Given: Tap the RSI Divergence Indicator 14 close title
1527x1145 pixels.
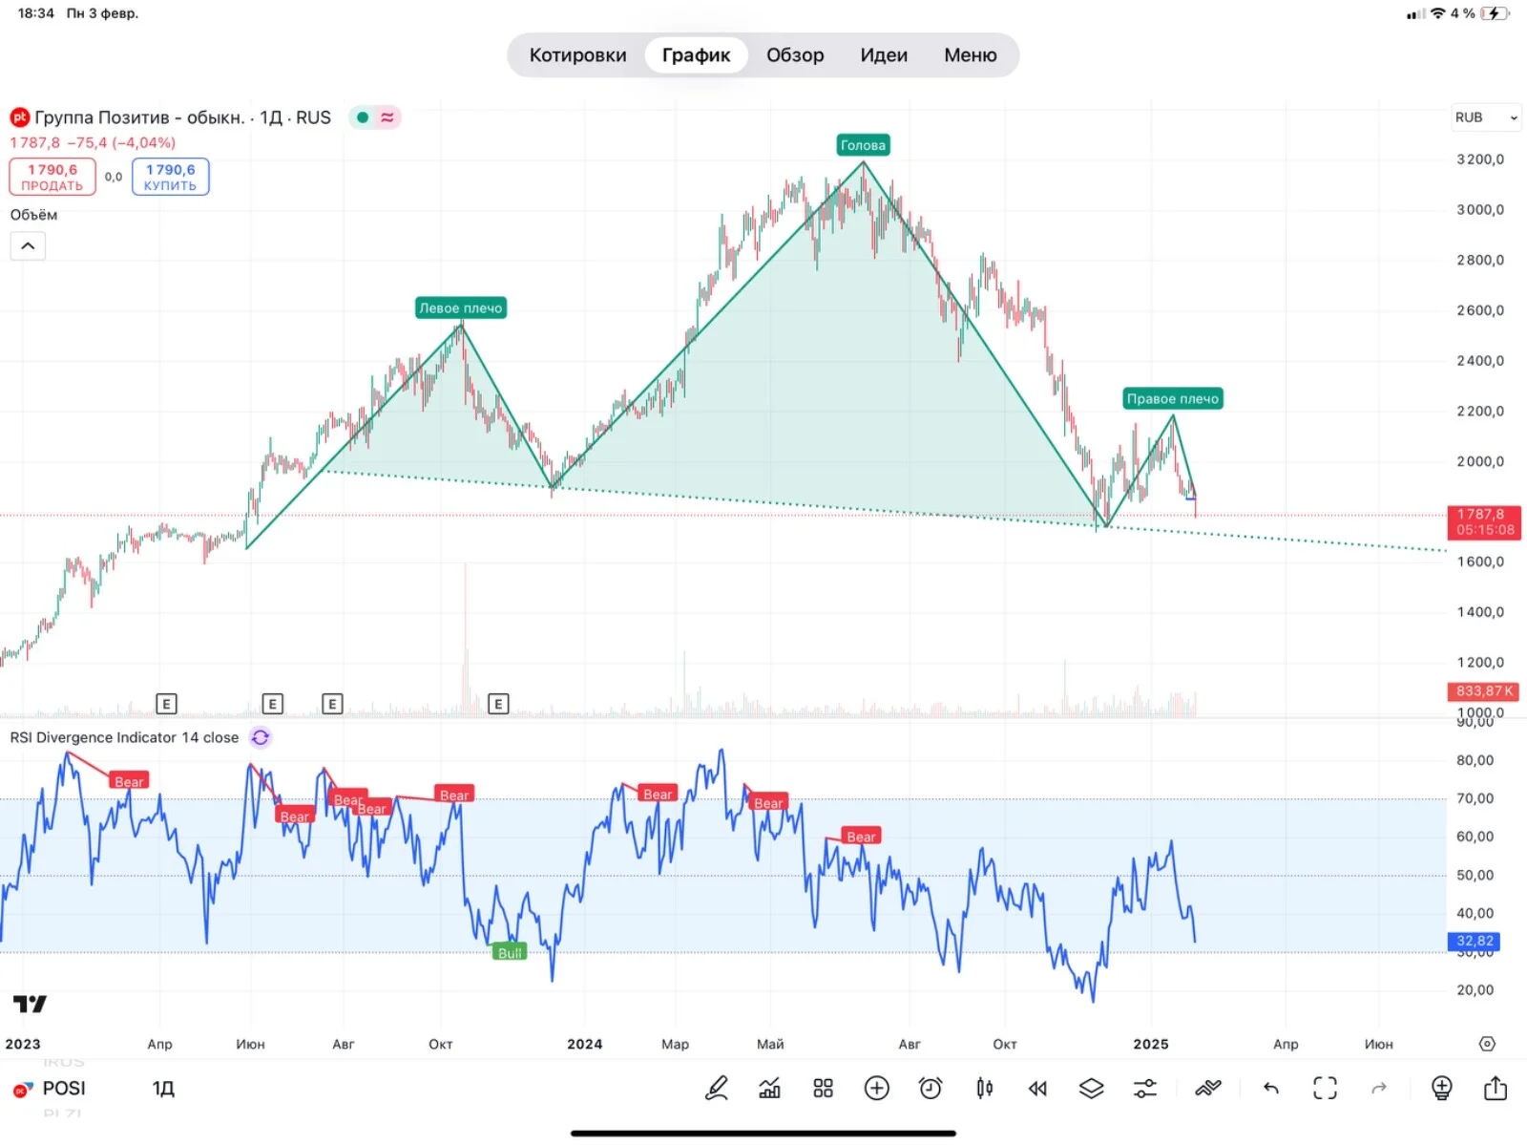Looking at the screenshot, I should (x=124, y=737).
